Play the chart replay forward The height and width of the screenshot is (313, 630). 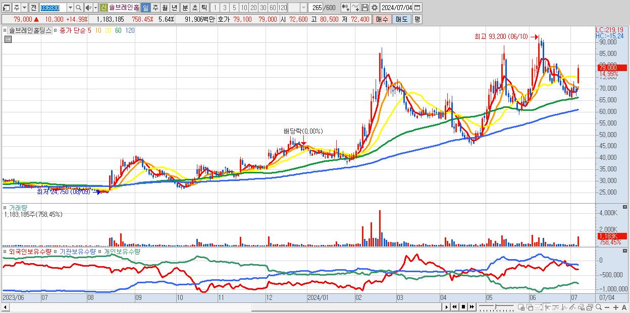[x=447, y=307]
